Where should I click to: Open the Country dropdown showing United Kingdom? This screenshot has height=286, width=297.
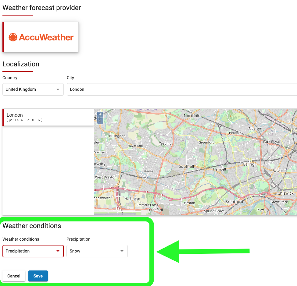coord(33,89)
